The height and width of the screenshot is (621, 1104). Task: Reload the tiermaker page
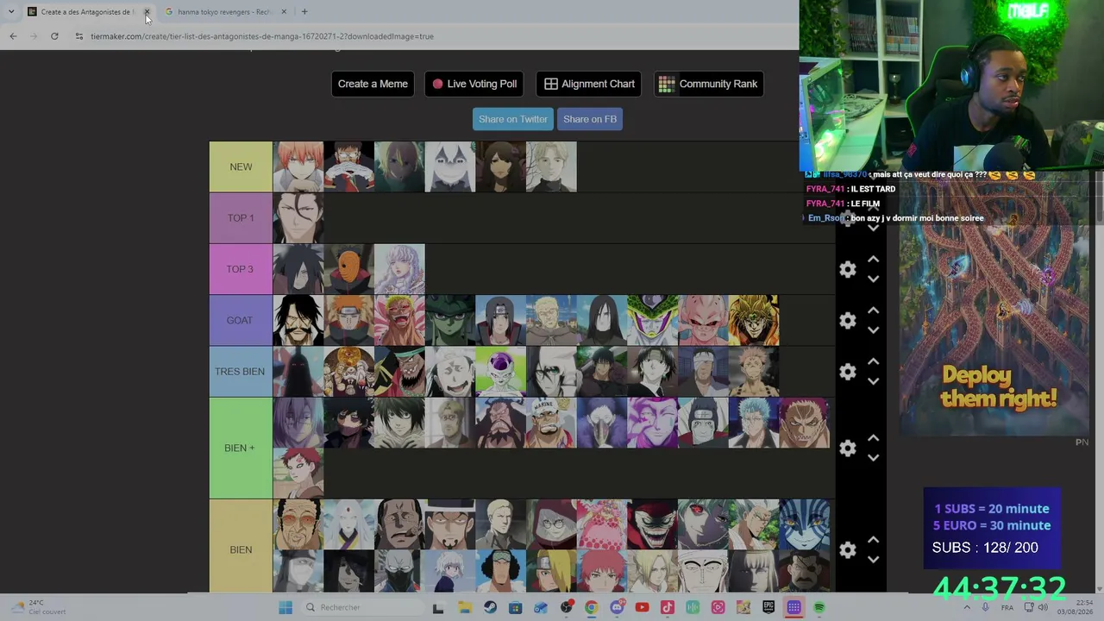[54, 36]
